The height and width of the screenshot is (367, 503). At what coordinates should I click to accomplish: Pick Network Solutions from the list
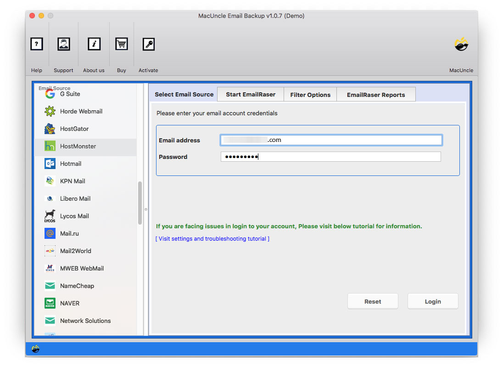tap(85, 321)
